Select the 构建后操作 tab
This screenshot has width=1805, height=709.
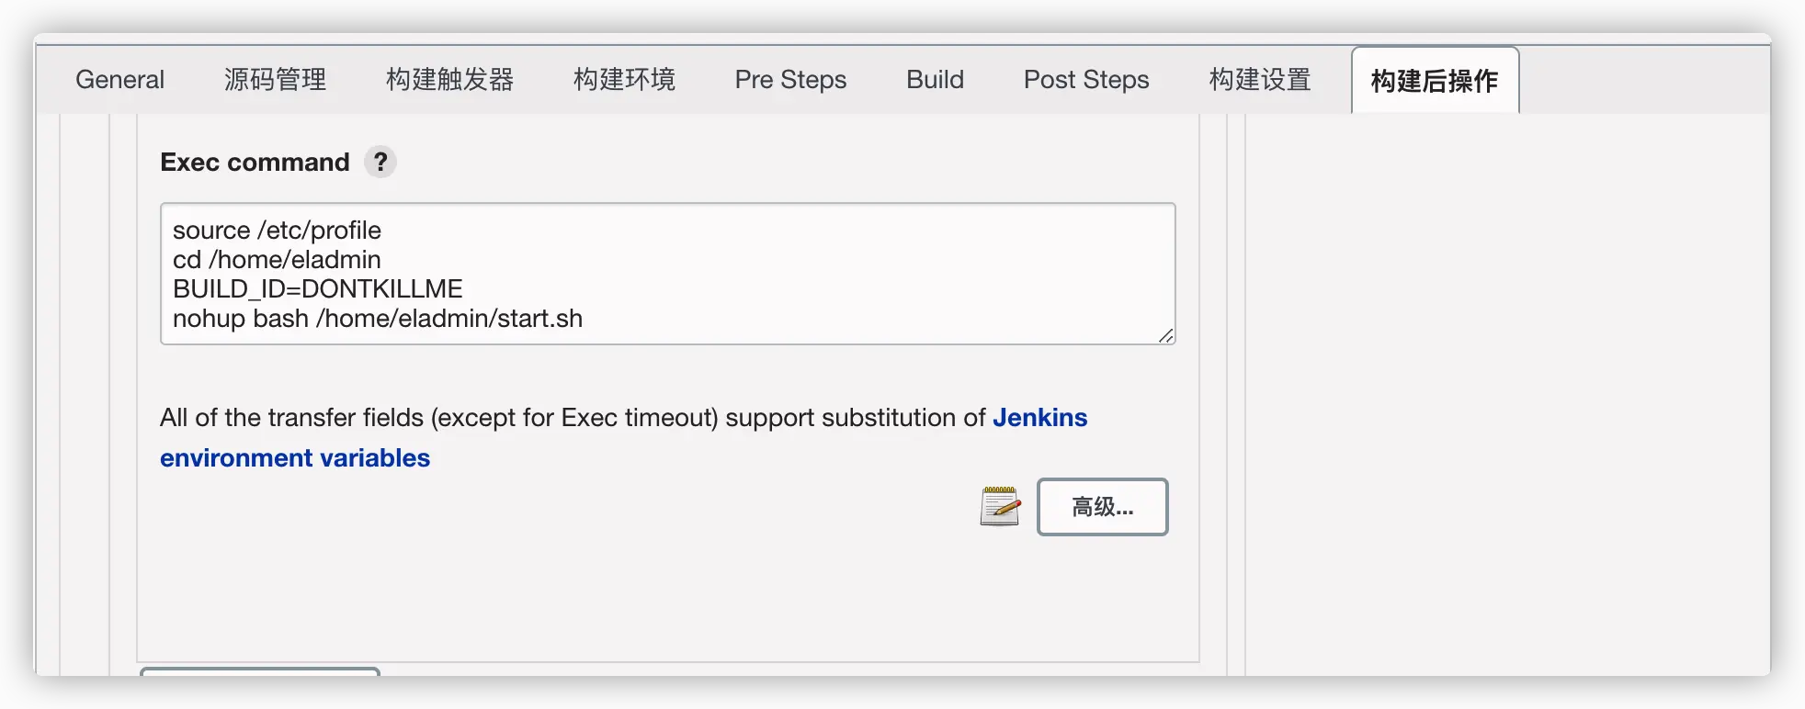tap(1434, 81)
